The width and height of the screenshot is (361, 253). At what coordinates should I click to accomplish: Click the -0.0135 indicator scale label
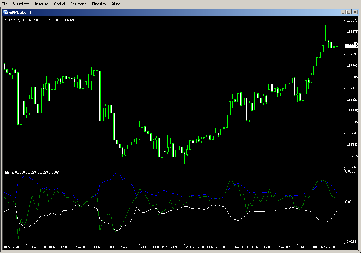click(351, 242)
